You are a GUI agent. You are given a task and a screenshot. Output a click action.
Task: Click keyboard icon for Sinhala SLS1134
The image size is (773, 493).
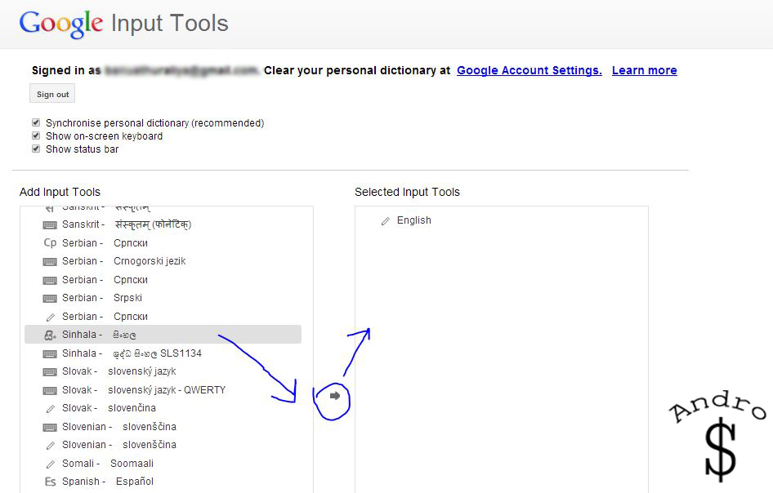point(50,353)
